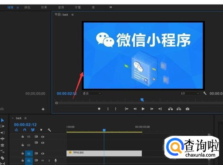Select the Razor tool
The width and height of the screenshot is (223, 165).
[x=2, y=158]
